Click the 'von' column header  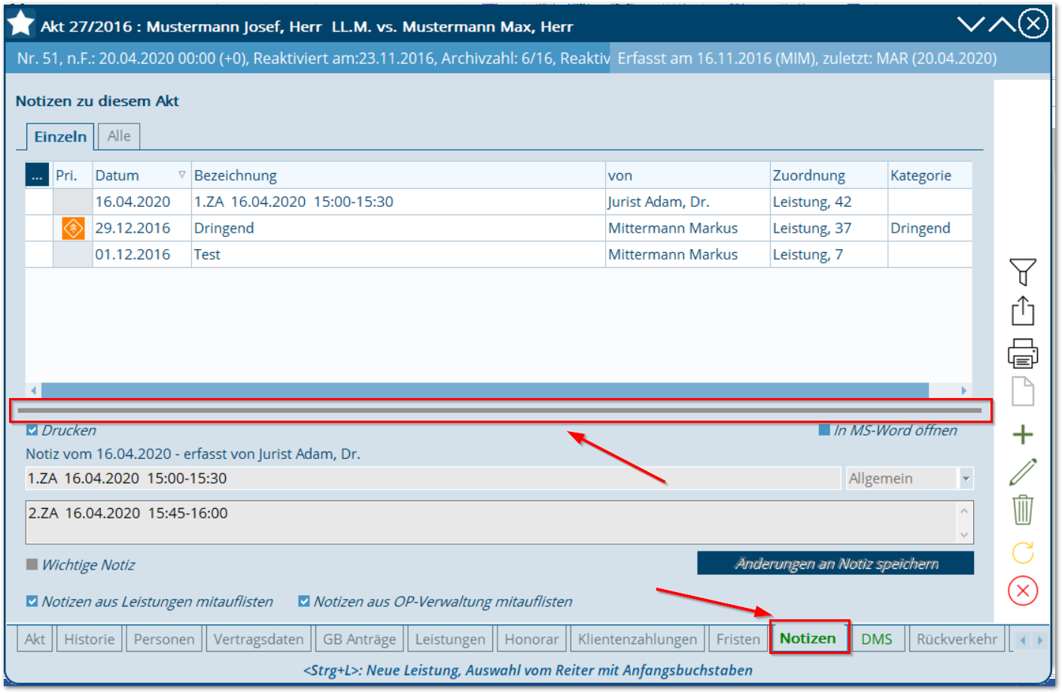pos(688,175)
